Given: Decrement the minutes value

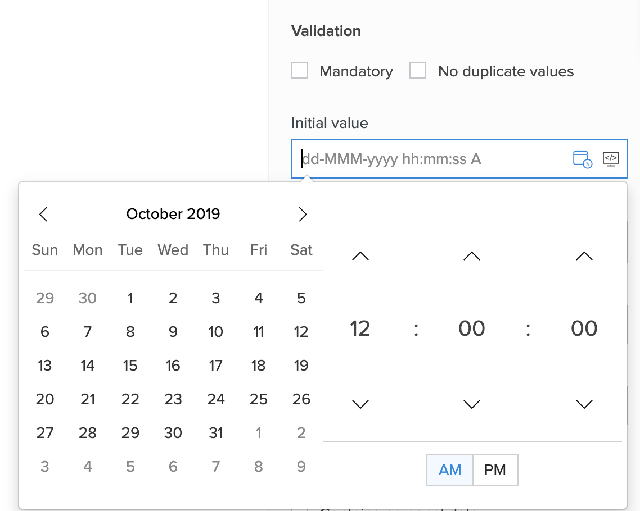Looking at the screenshot, I should 471,403.
